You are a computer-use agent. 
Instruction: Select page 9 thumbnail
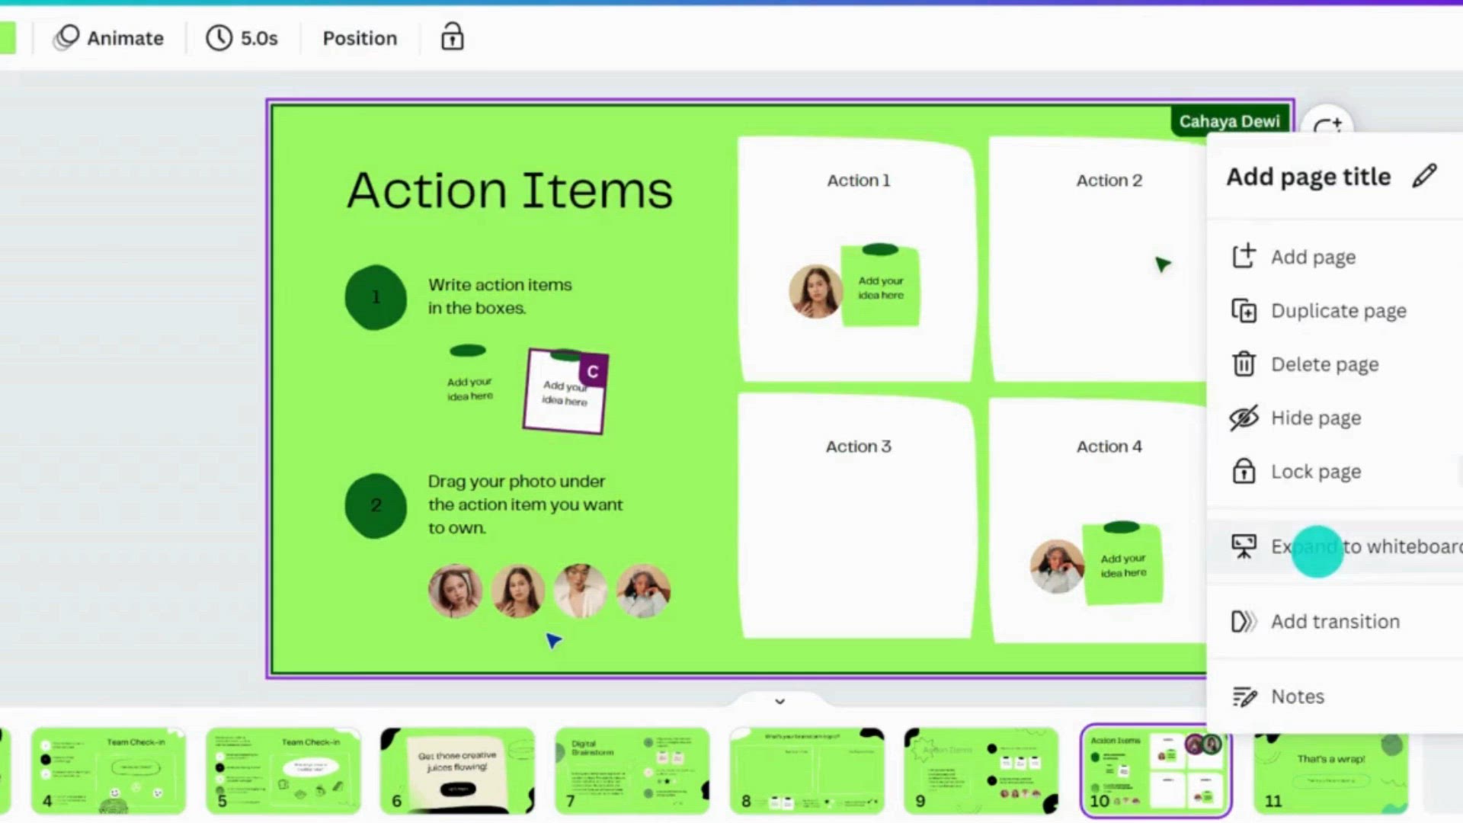(981, 770)
